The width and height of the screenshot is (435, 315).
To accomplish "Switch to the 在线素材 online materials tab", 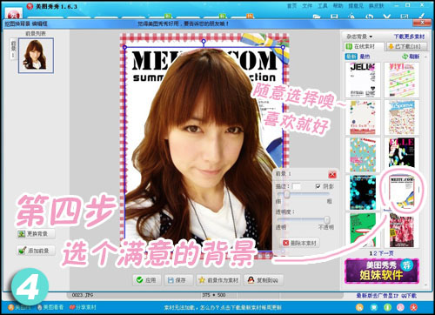I will click(x=364, y=46).
